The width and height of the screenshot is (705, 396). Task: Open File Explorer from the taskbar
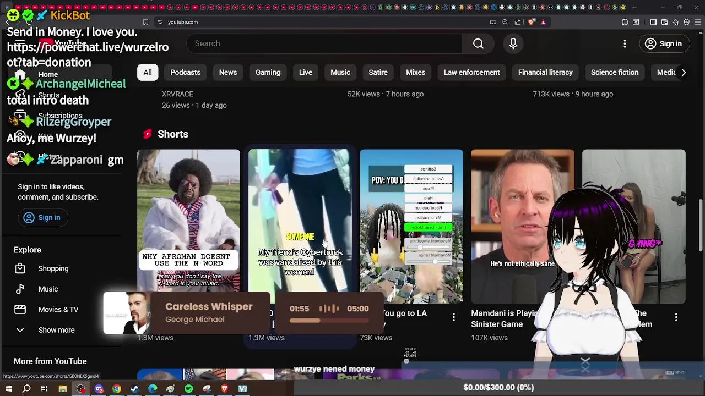(x=62, y=389)
